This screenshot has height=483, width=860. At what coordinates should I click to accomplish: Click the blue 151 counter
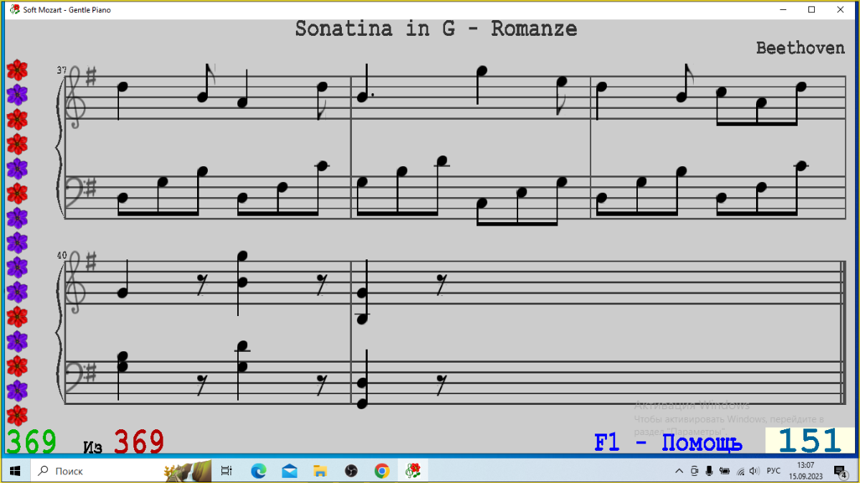(810, 441)
